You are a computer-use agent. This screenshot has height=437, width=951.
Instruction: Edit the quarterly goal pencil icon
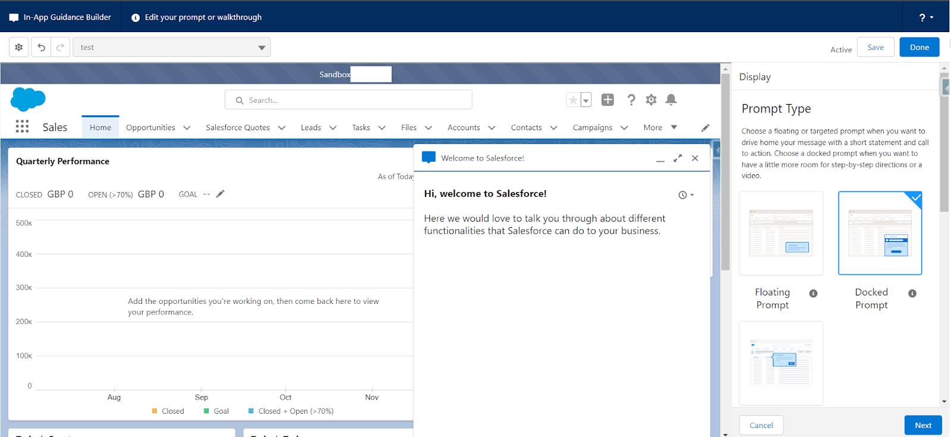tap(221, 194)
